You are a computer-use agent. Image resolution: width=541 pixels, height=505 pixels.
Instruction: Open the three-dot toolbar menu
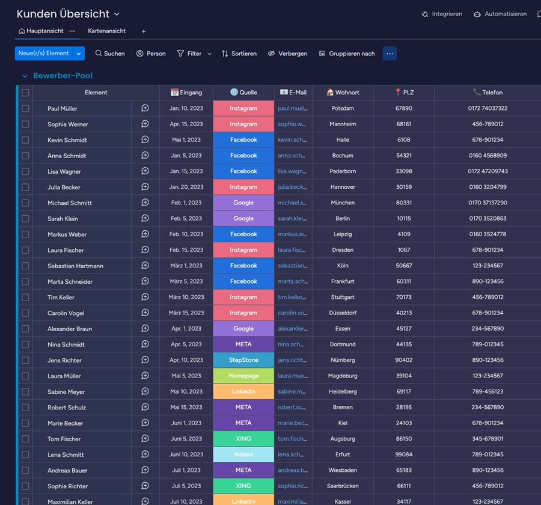(390, 54)
